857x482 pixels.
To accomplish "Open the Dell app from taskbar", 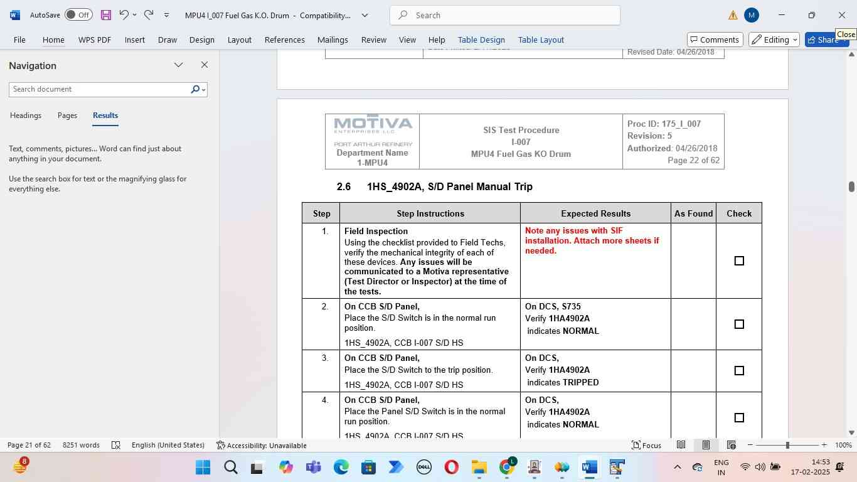I will pyautogui.click(x=423, y=468).
